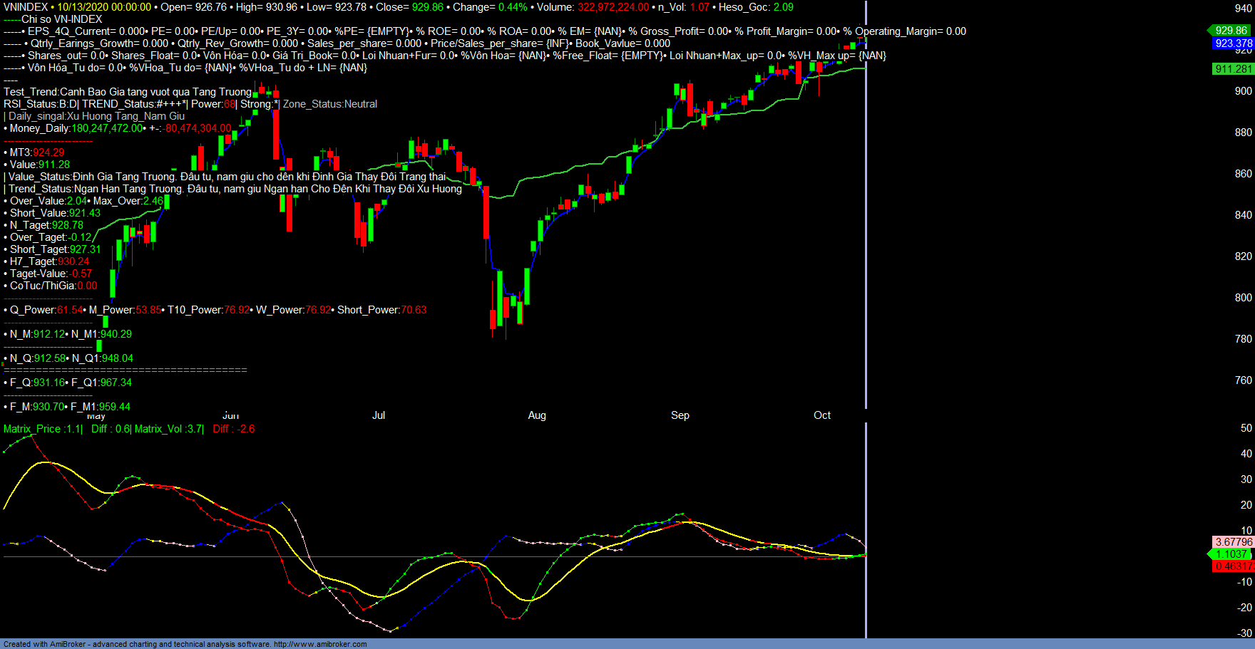The image size is (1255, 649).
Task: Click the Sep month label on time axis
Action: pos(680,415)
